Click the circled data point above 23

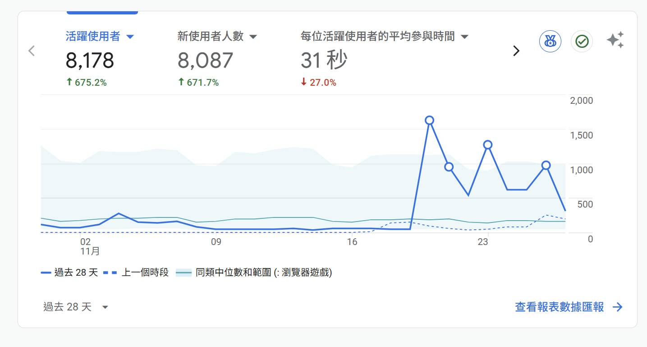pyautogui.click(x=487, y=145)
